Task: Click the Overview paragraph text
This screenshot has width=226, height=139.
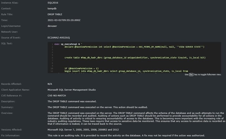Action: click(136, 119)
